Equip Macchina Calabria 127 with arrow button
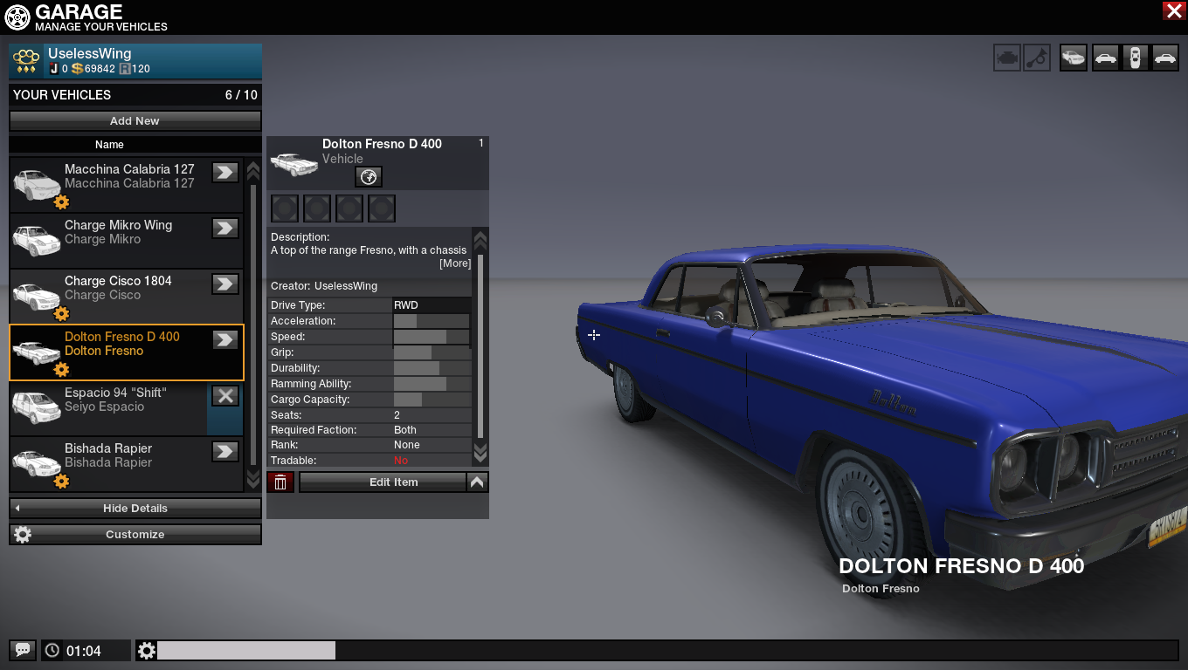The height and width of the screenshot is (670, 1188). click(x=225, y=172)
